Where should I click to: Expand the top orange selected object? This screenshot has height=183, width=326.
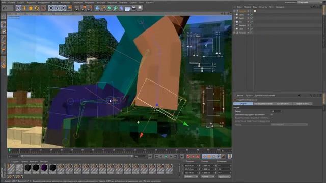tap(234, 11)
